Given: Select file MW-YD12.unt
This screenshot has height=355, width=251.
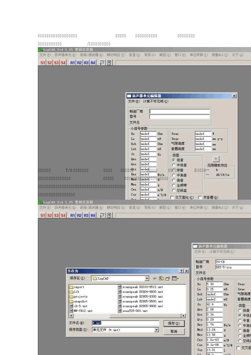Looking at the screenshot, I should [x=81, y=311].
